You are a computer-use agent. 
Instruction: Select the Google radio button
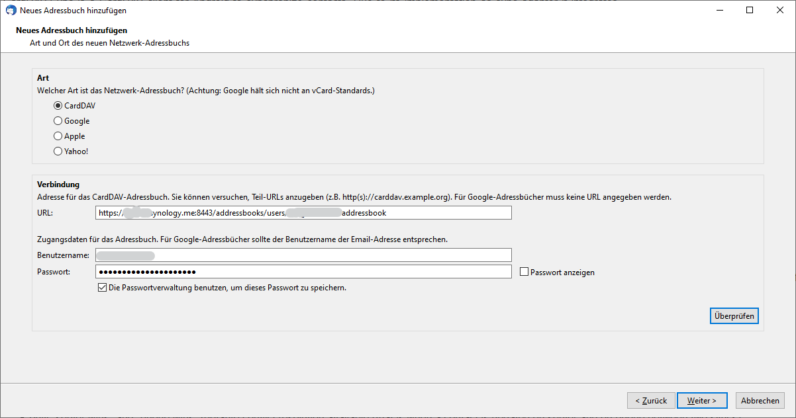click(x=58, y=120)
